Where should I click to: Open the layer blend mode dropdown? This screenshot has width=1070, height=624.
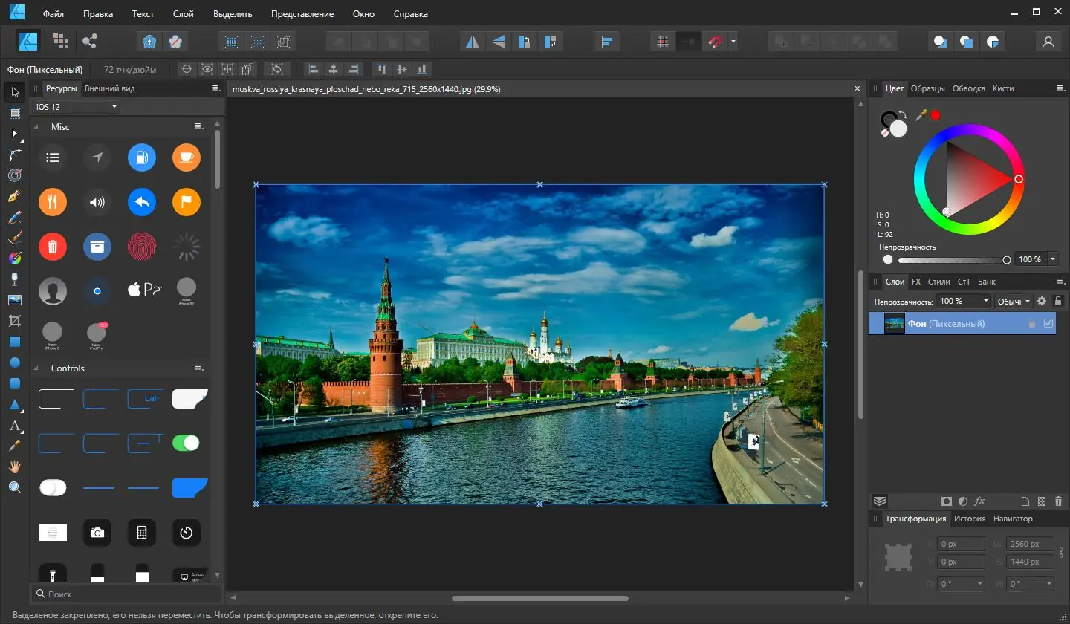tap(1014, 301)
